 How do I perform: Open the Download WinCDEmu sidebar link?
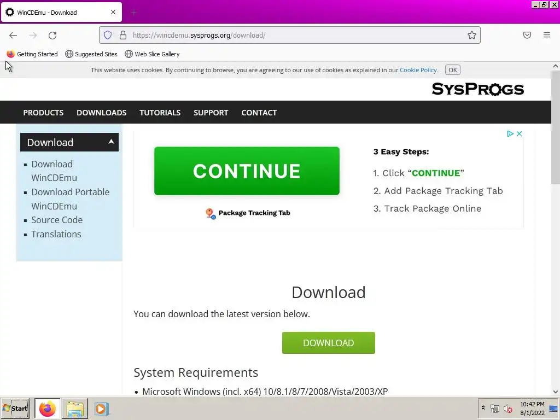(x=54, y=171)
